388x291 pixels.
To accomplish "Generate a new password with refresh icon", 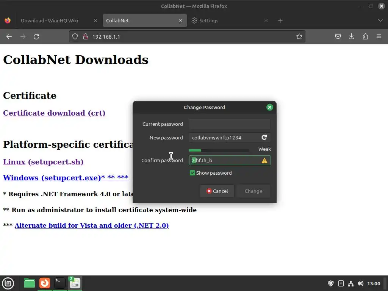I will tap(264, 137).
